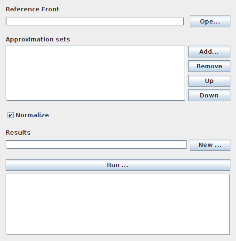Click inside the Approximation sets list box

[x=96, y=73]
